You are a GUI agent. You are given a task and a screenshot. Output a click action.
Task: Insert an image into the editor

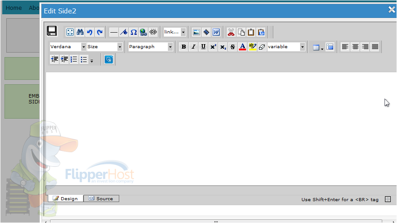click(196, 32)
